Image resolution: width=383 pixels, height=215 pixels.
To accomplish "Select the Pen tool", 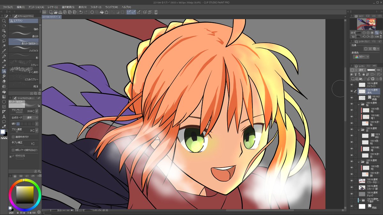I will coord(4,56).
